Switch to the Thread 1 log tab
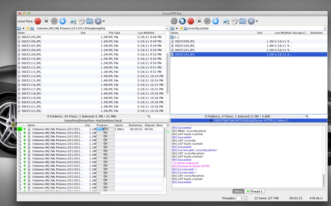The width and height of the screenshot is (331, 206). pos(255,191)
